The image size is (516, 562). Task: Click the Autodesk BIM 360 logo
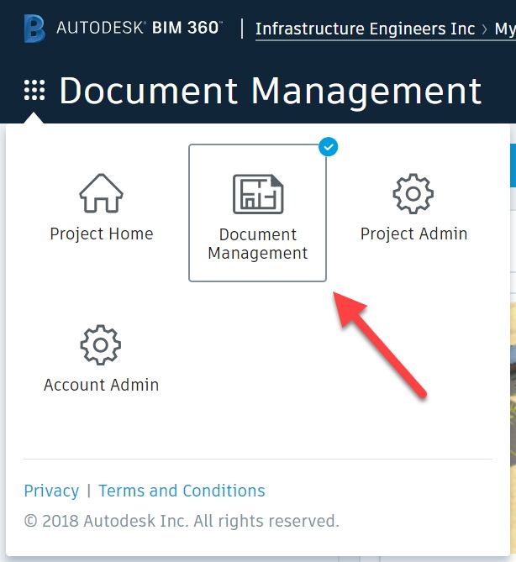pyautogui.click(x=34, y=29)
